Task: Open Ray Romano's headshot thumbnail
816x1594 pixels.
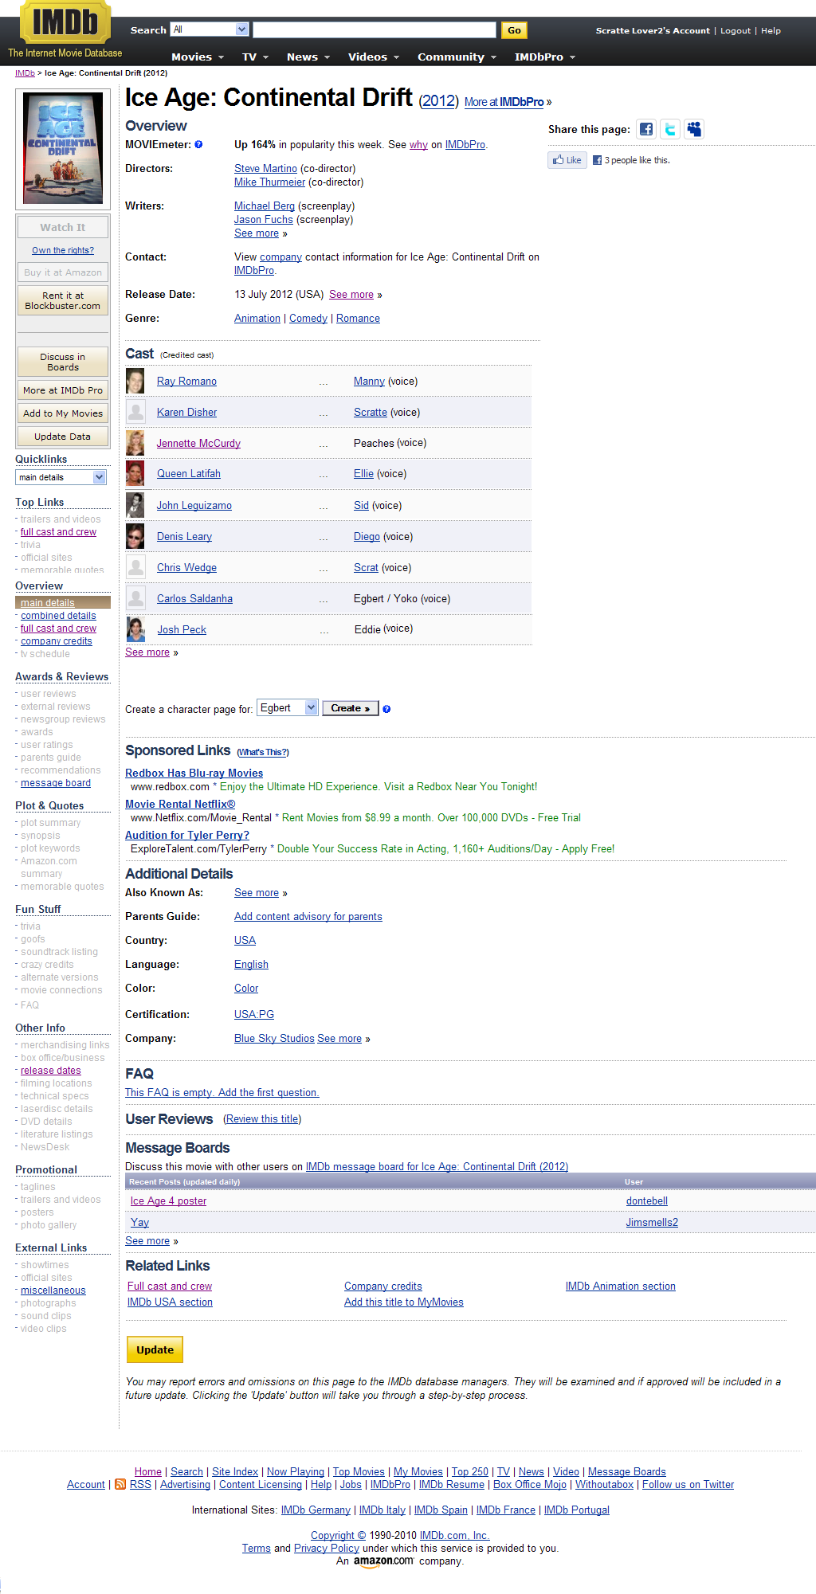Action: tap(135, 382)
